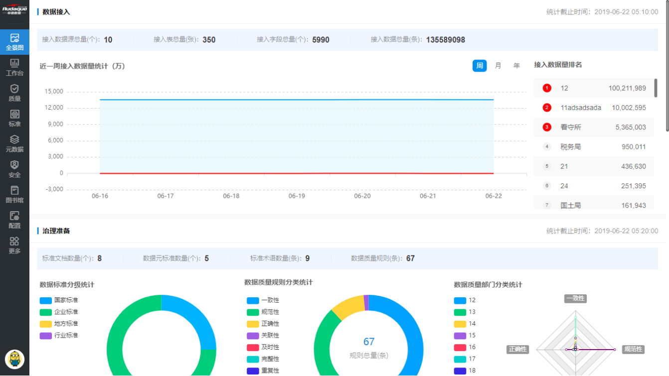Toggle department 14 legend item
The image size is (669, 376).
465,324
